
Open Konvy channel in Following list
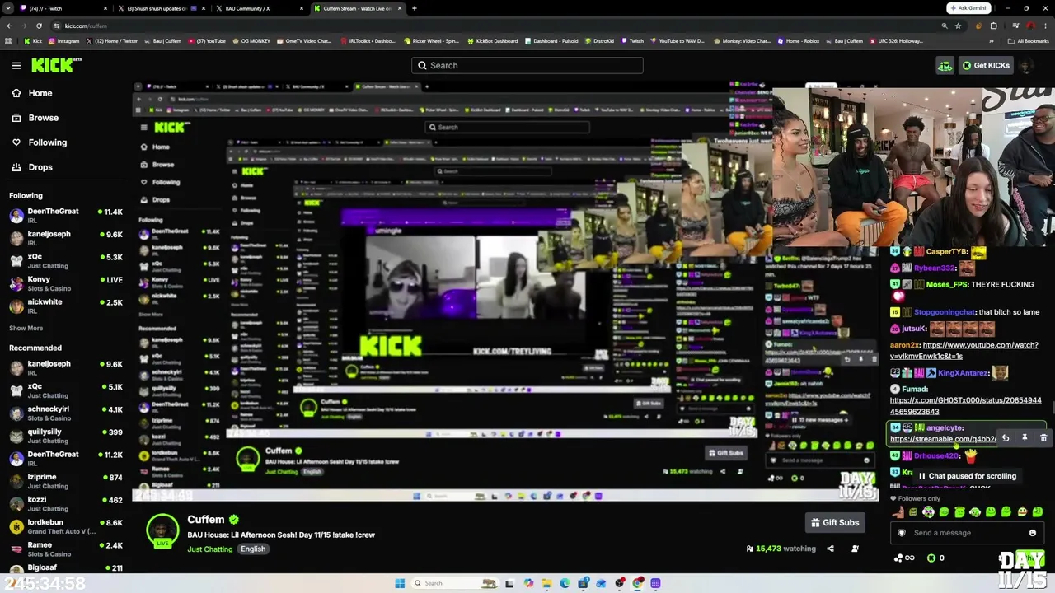pos(66,283)
